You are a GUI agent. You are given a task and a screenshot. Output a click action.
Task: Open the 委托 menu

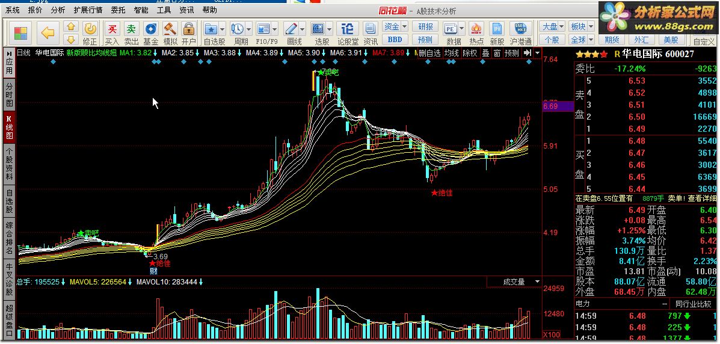click(x=118, y=10)
